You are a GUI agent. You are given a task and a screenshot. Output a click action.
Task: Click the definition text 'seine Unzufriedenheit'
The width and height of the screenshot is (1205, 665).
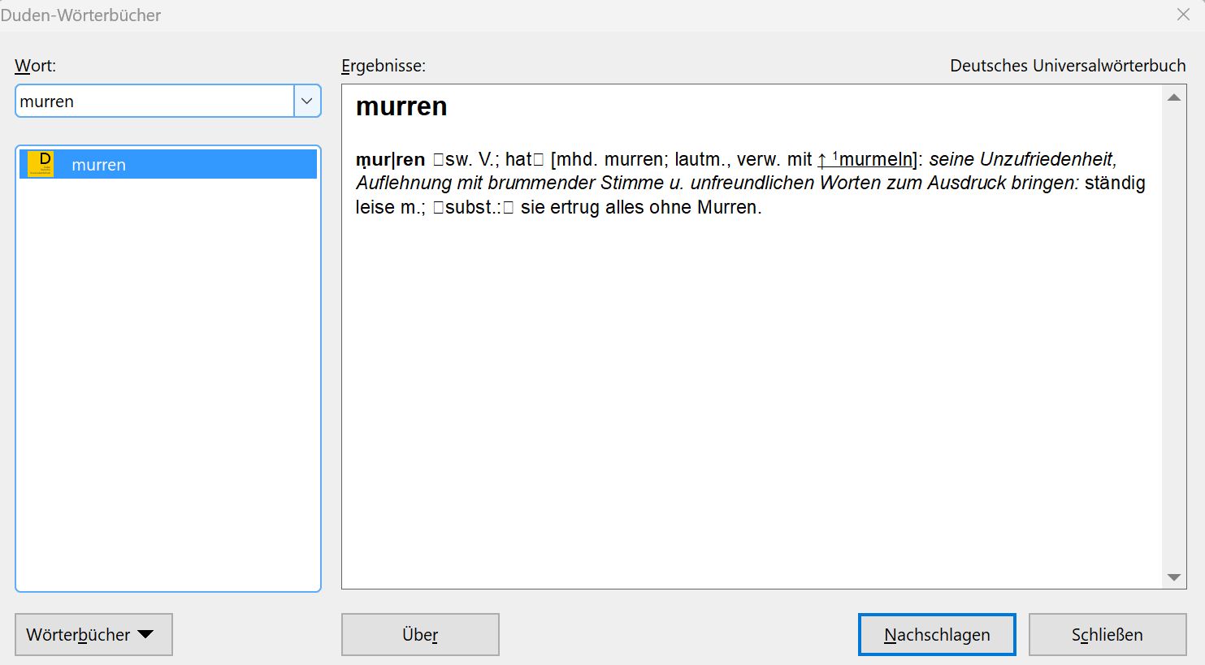(x=1023, y=159)
